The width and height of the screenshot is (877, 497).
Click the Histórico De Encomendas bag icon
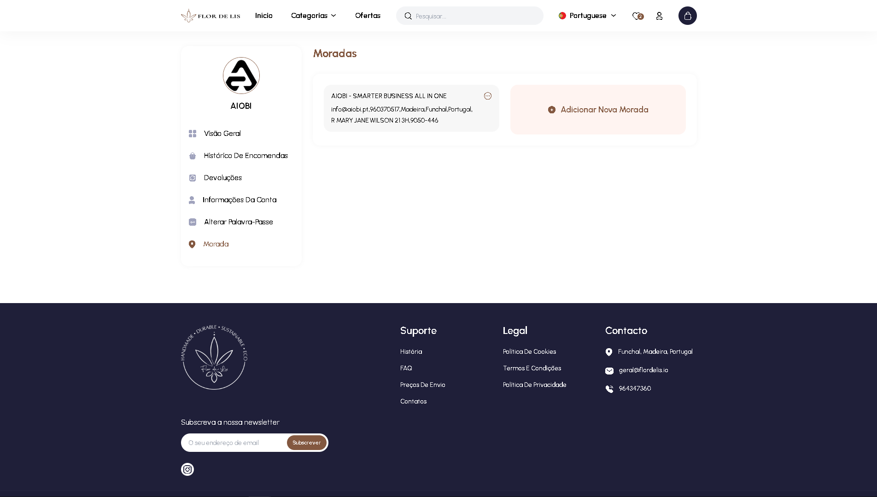point(193,156)
